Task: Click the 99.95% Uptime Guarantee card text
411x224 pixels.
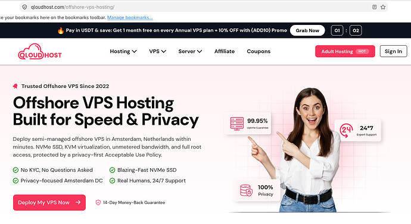Action: pyautogui.click(x=257, y=124)
